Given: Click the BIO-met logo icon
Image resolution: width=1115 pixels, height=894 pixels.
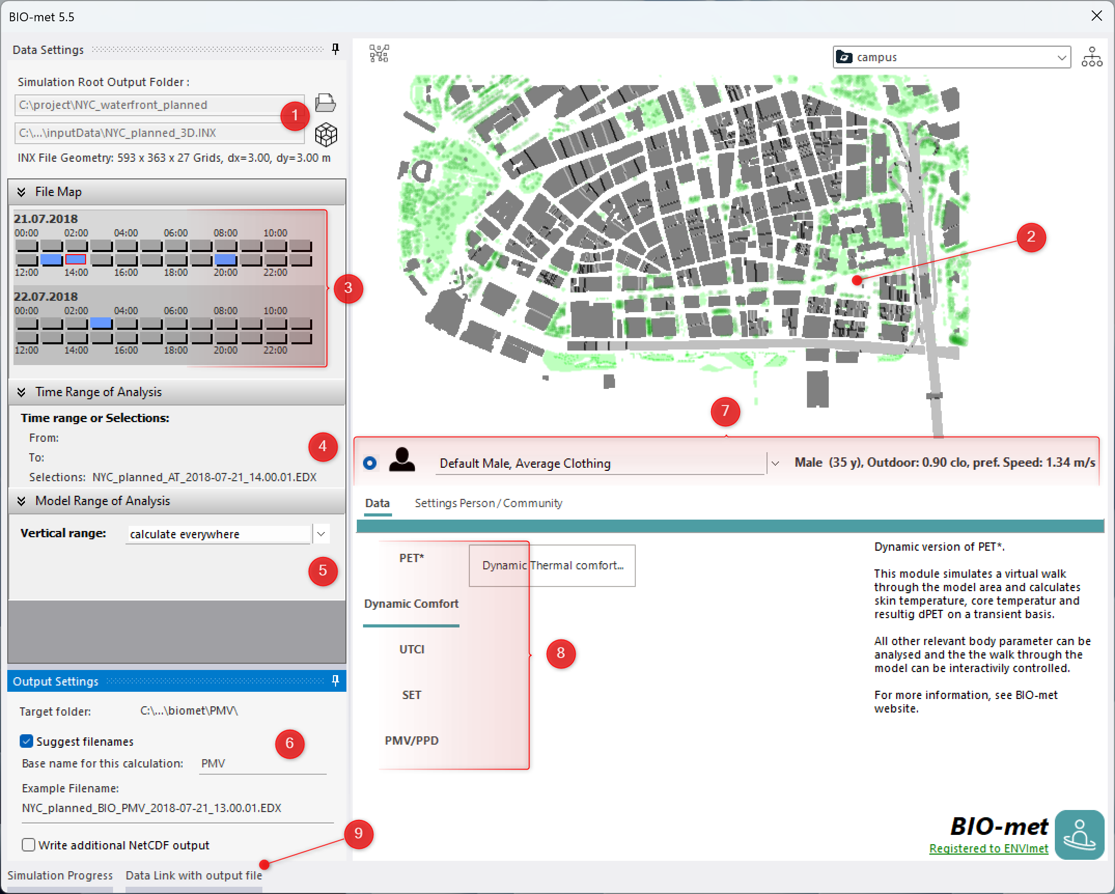Looking at the screenshot, I should coord(1079,834).
